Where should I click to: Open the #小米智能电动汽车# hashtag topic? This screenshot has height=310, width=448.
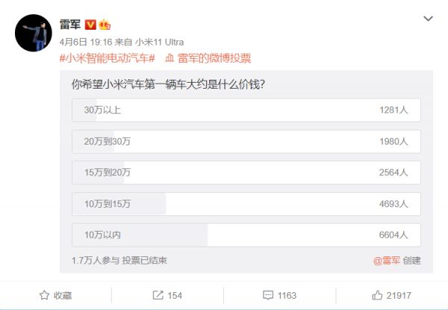[x=107, y=58]
